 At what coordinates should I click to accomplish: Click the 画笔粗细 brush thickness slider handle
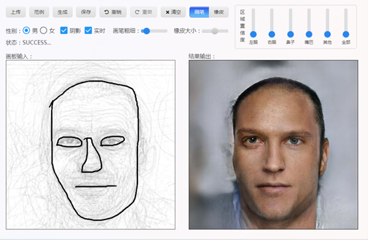tap(146, 31)
